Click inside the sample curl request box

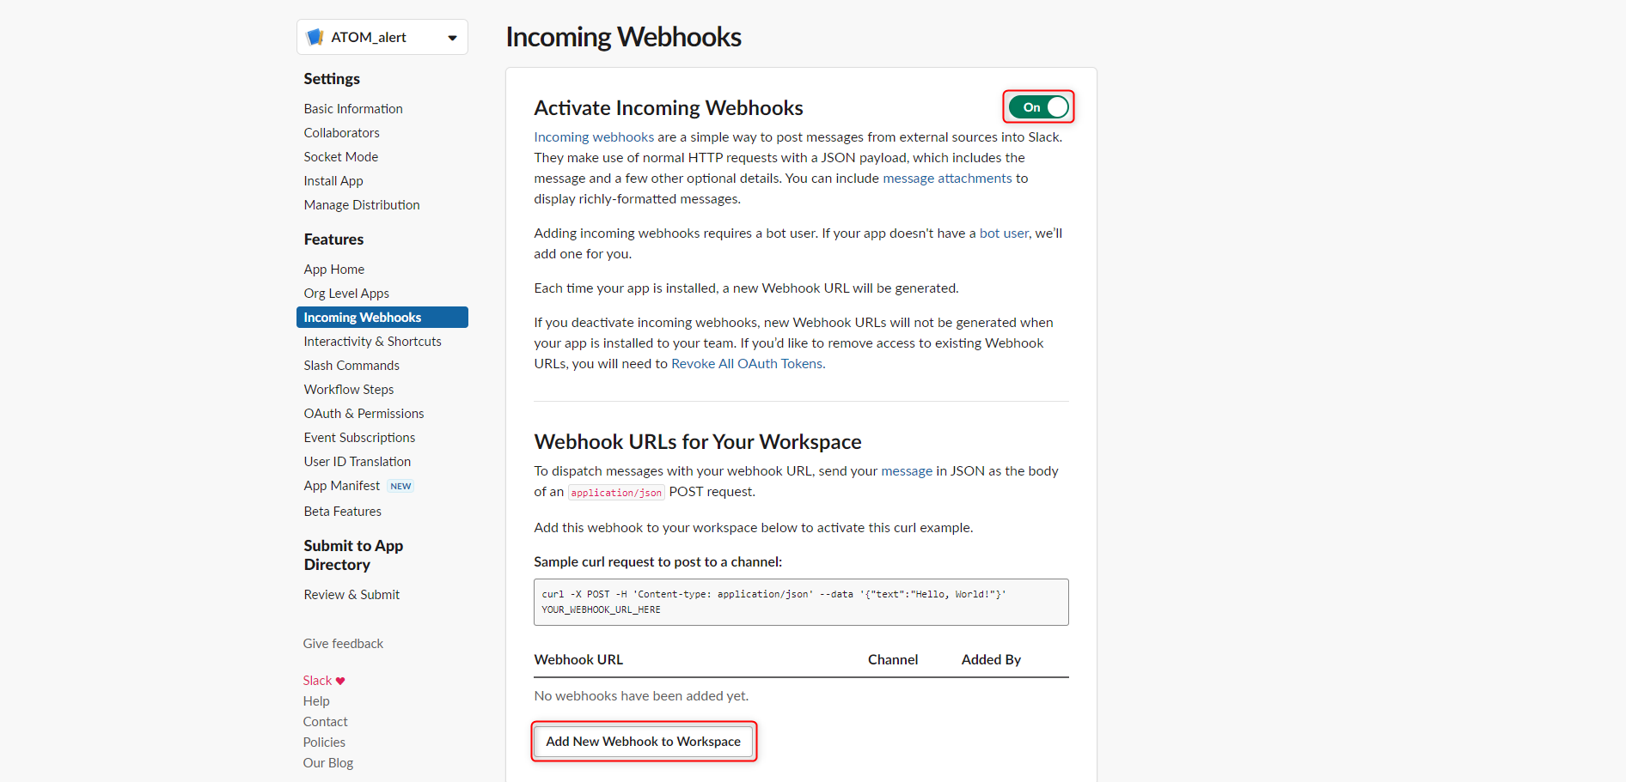tap(800, 602)
